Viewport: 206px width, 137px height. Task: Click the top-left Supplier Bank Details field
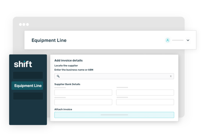click(83, 92)
